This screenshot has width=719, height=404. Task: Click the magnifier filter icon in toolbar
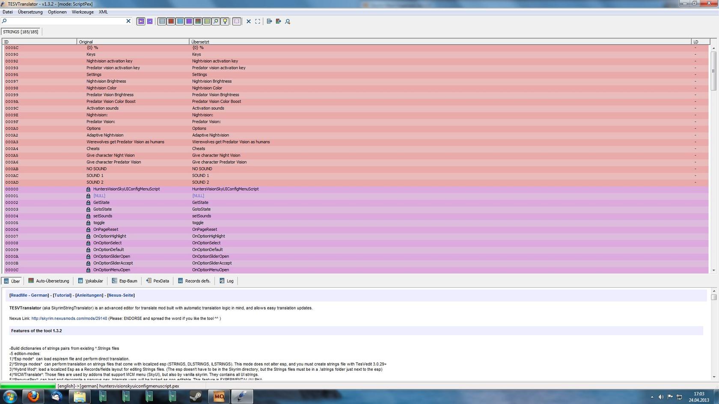[x=216, y=21]
